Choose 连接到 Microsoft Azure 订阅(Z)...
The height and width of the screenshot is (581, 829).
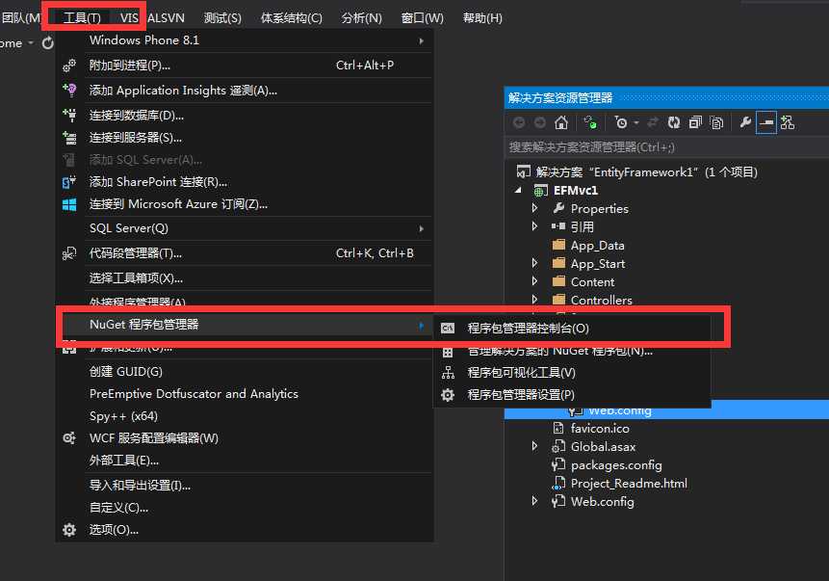click(245, 204)
